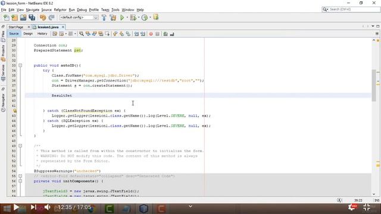Open the Run Project dropdown arrow
Image resolution: width=381 pixels, height=214 pixels.
point(127,17)
